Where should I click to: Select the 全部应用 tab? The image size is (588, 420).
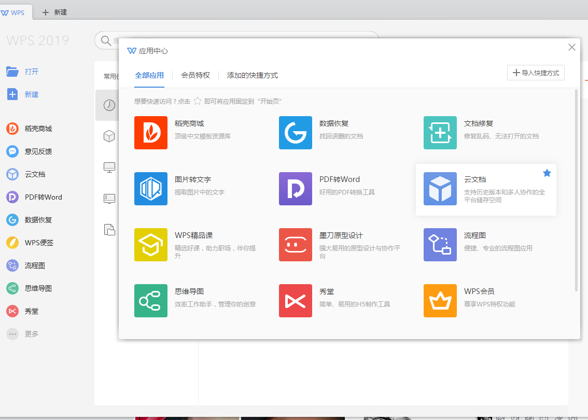[x=149, y=75]
